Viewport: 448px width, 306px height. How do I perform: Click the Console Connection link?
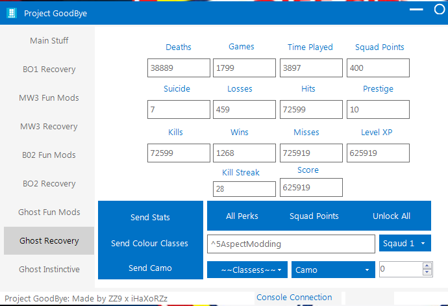[x=294, y=298]
